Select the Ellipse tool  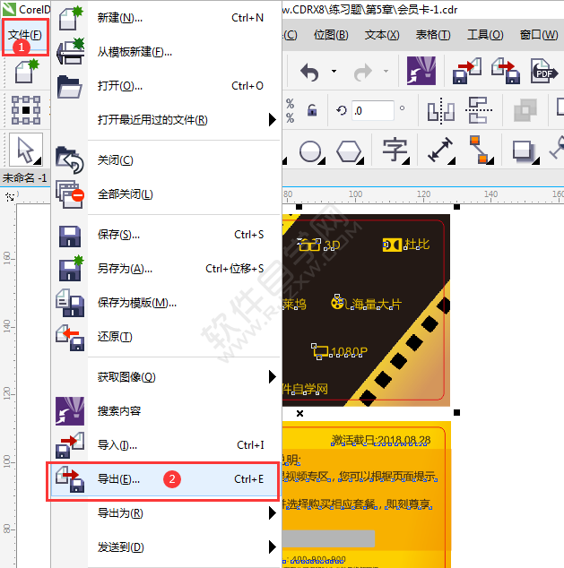(x=310, y=151)
